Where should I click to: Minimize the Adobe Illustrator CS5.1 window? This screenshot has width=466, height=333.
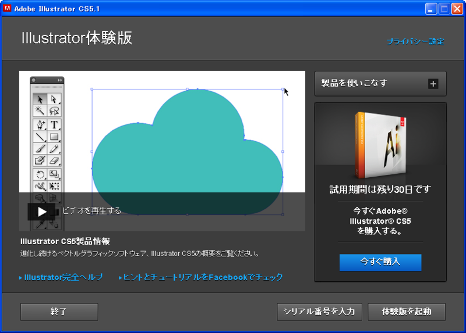[431, 9]
